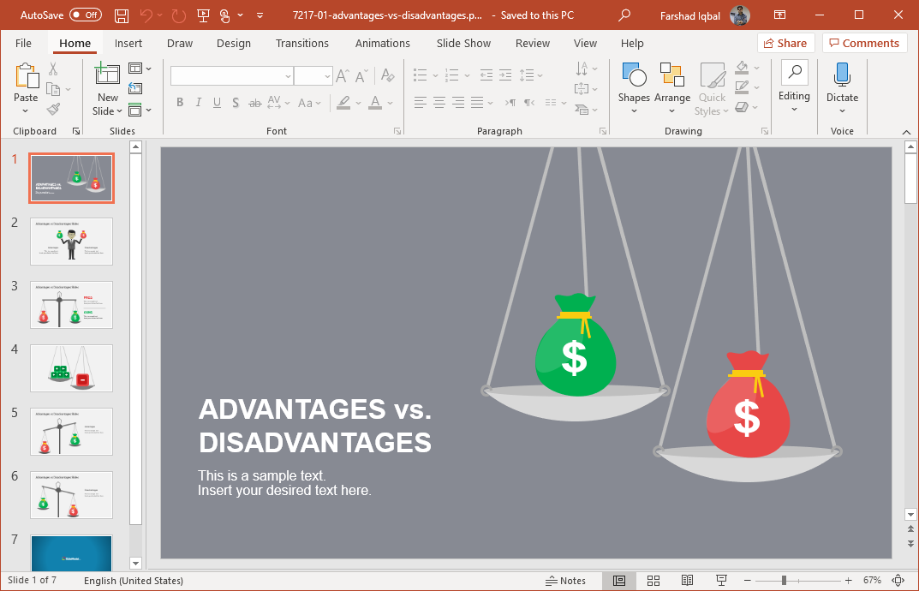Viewport: 919px width, 591px height.
Task: Select slide 4 thumbnail
Action: 71,368
